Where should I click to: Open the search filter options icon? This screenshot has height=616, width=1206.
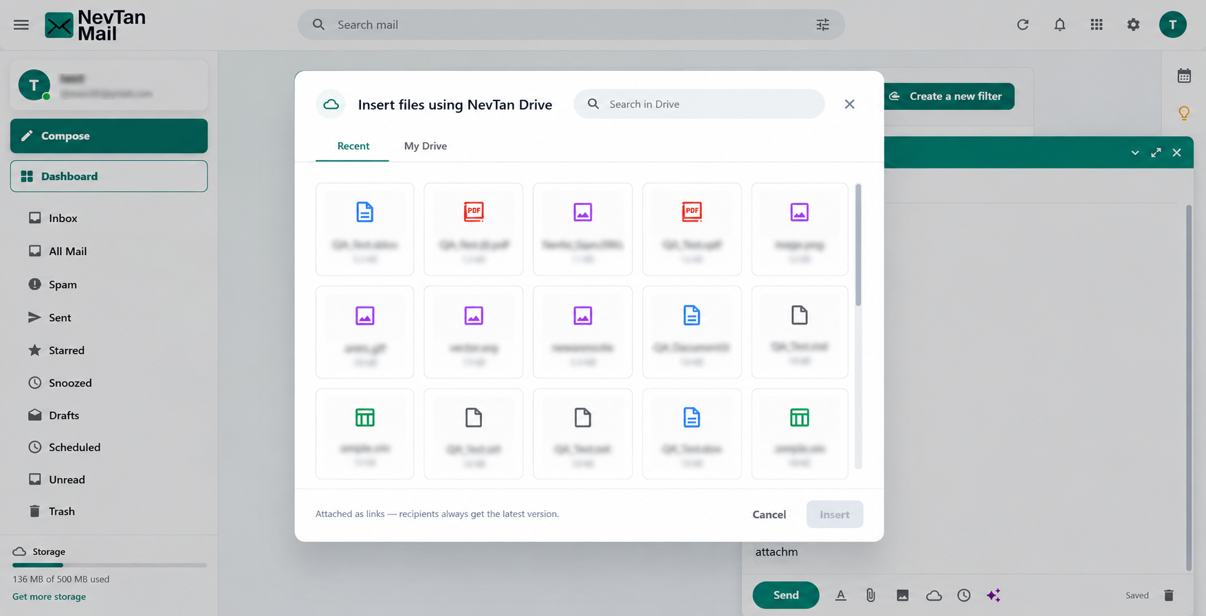(x=822, y=25)
